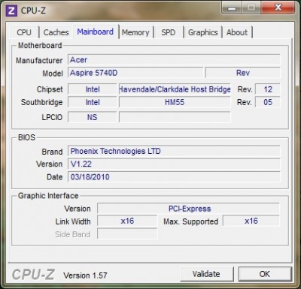This screenshot has height=289, width=301.
Task: Click the Graphic Interface group title
Action: coord(48,196)
